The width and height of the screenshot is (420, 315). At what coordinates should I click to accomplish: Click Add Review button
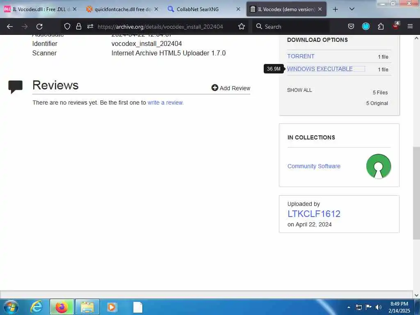coord(231,88)
